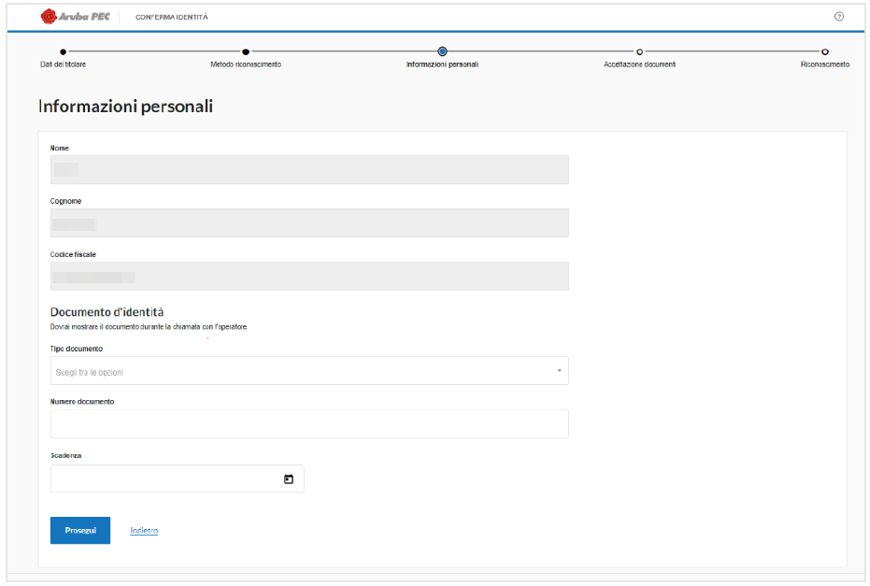Select the Codice fiscale field
The image size is (870, 586).
click(x=308, y=277)
